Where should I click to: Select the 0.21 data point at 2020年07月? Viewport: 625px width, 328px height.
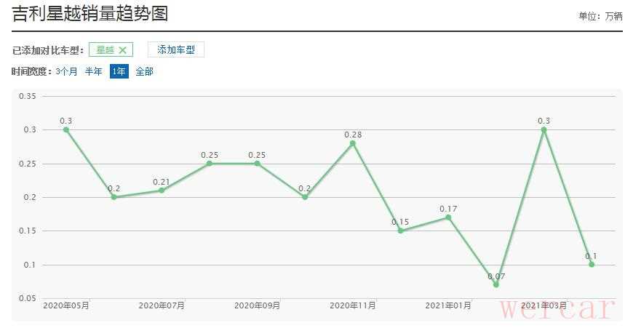coord(162,191)
